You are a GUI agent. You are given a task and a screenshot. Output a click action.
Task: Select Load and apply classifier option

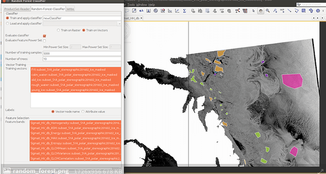point(8,24)
